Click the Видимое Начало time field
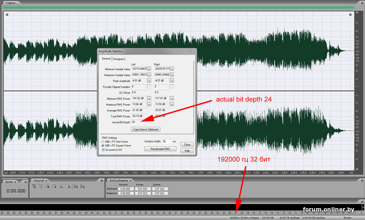 pos(126,193)
